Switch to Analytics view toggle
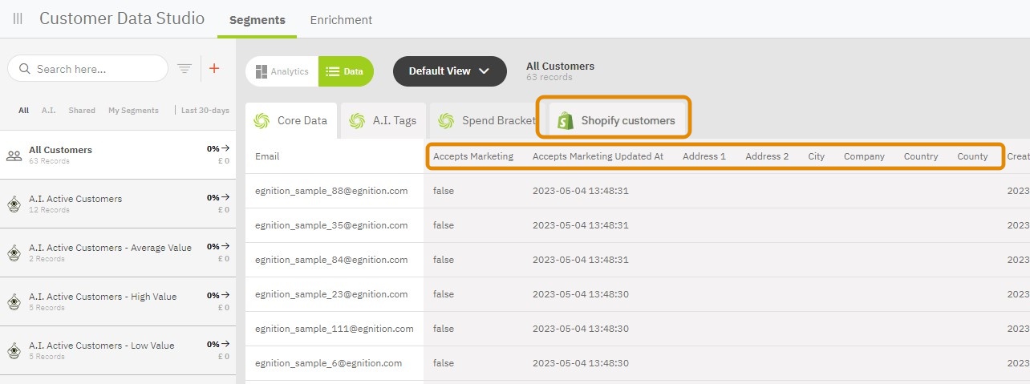 282,71
